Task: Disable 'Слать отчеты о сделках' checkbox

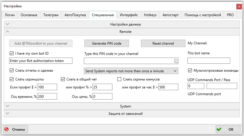Action: click(x=12, y=70)
